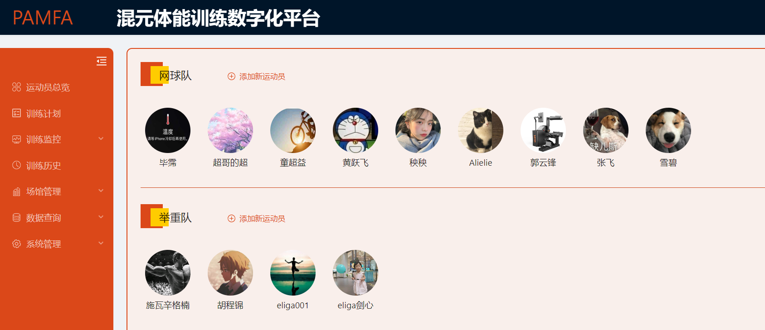Click the plus icon next to 网球队
Screen dimensions: 765x330
click(x=231, y=77)
